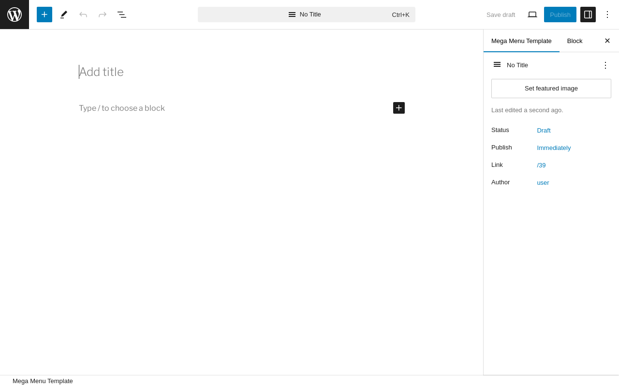This screenshot has height=387, width=619.
Task: Open the Actions menu next to No Title
Action: [605, 65]
